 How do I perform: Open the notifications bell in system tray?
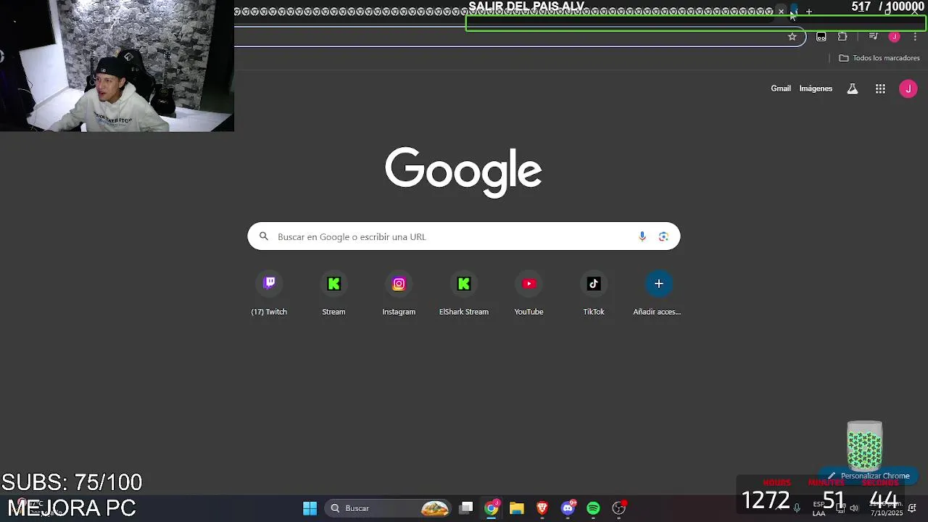tap(912, 507)
